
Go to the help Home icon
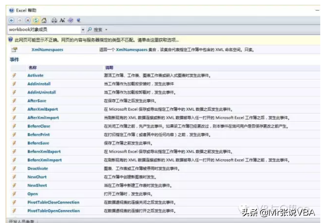[44, 20]
